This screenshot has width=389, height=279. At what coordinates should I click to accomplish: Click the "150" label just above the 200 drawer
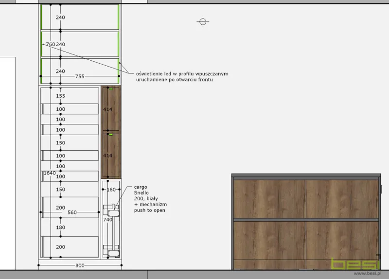(60, 190)
